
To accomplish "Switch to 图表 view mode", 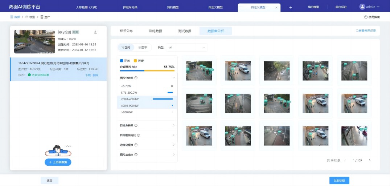I will 143,47.
